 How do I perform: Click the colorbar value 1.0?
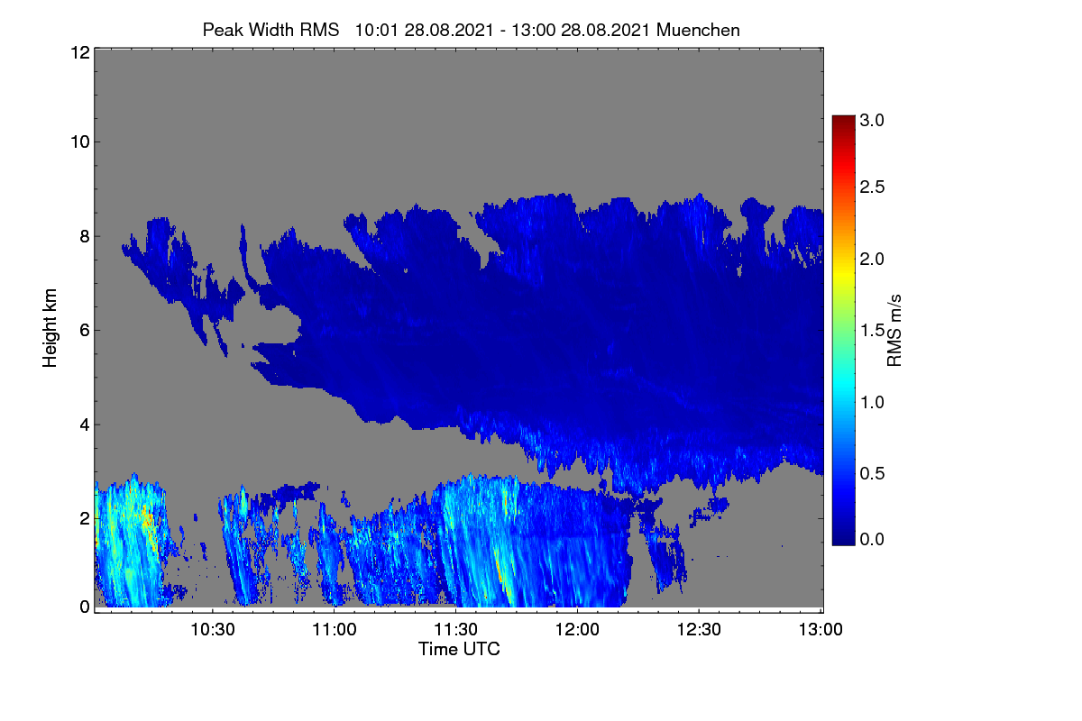coord(872,401)
